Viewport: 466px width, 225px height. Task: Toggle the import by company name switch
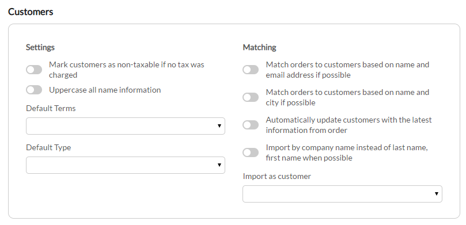click(251, 152)
